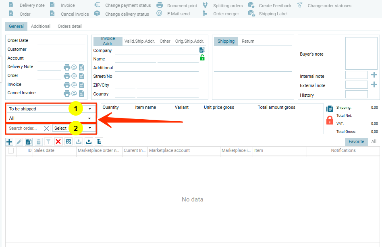
Task: Click the Shipping Label toolbar icon
Action: pos(251,14)
